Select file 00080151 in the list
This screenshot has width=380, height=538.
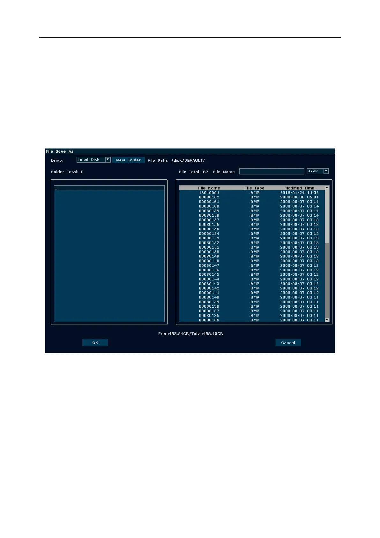252,247
